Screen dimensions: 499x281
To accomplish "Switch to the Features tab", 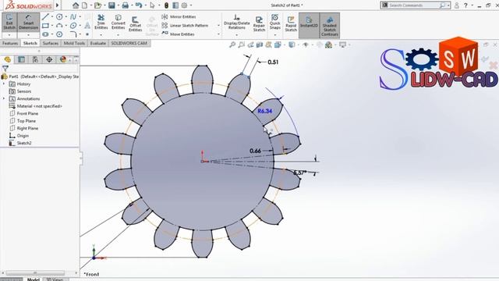I will 10,44.
